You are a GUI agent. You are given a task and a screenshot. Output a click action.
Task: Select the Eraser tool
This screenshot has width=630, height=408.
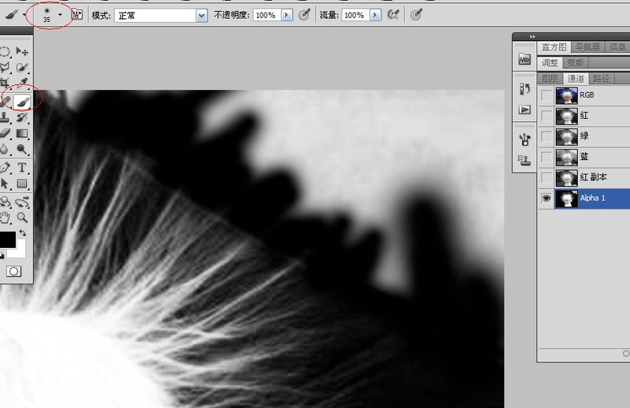tap(5, 133)
